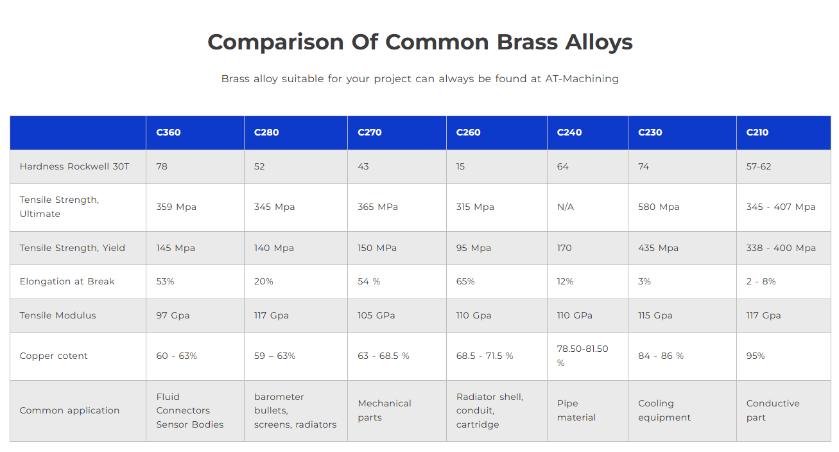
Task: Select the Radiator shell, conduit, cartridge cell
Action: coord(497,411)
